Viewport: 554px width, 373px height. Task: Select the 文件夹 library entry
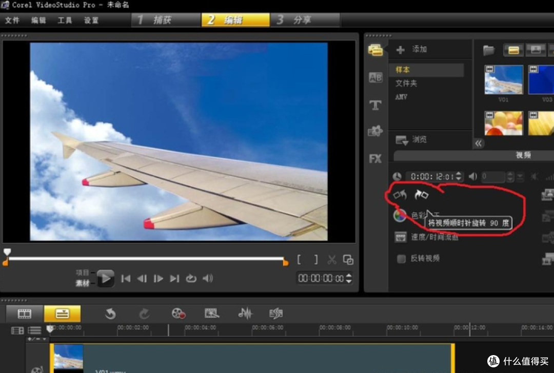point(406,84)
